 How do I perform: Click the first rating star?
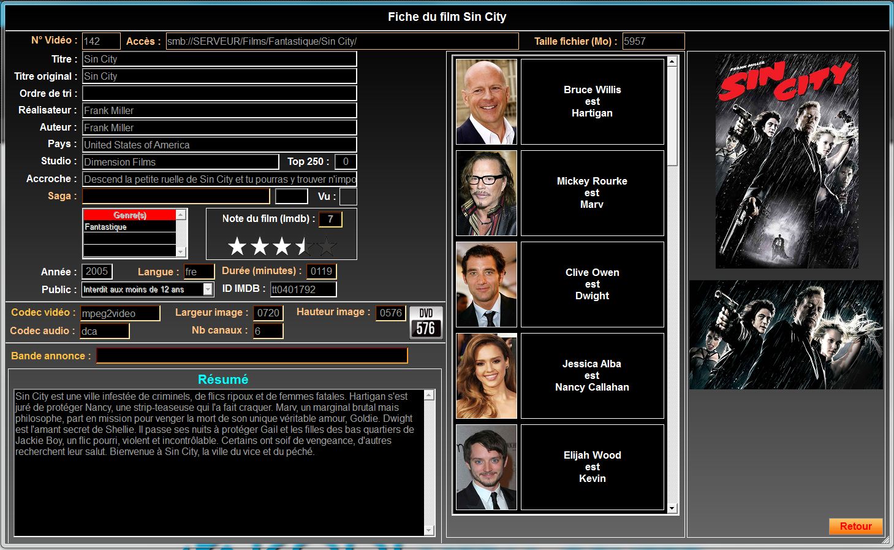pyautogui.click(x=237, y=246)
